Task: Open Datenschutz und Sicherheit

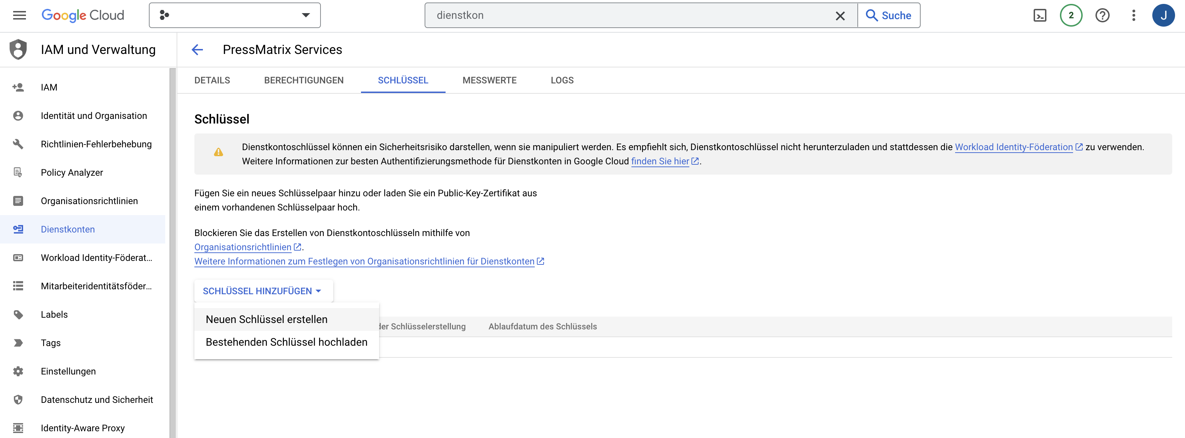Action: coord(83,400)
